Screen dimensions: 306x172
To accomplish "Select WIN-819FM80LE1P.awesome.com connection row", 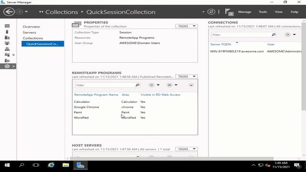I will [x=255, y=51].
